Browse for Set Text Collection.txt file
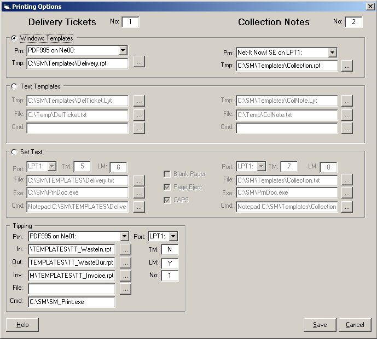Viewport: 377px width, 339px height. point(347,180)
